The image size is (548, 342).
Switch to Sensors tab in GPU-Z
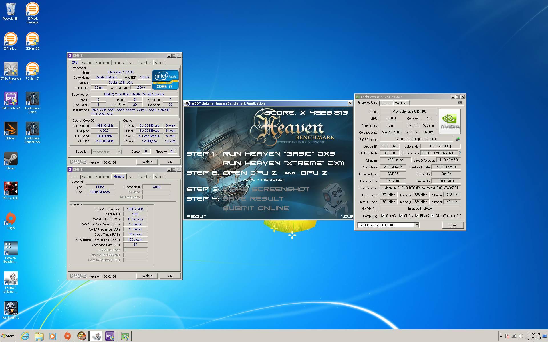click(x=386, y=103)
